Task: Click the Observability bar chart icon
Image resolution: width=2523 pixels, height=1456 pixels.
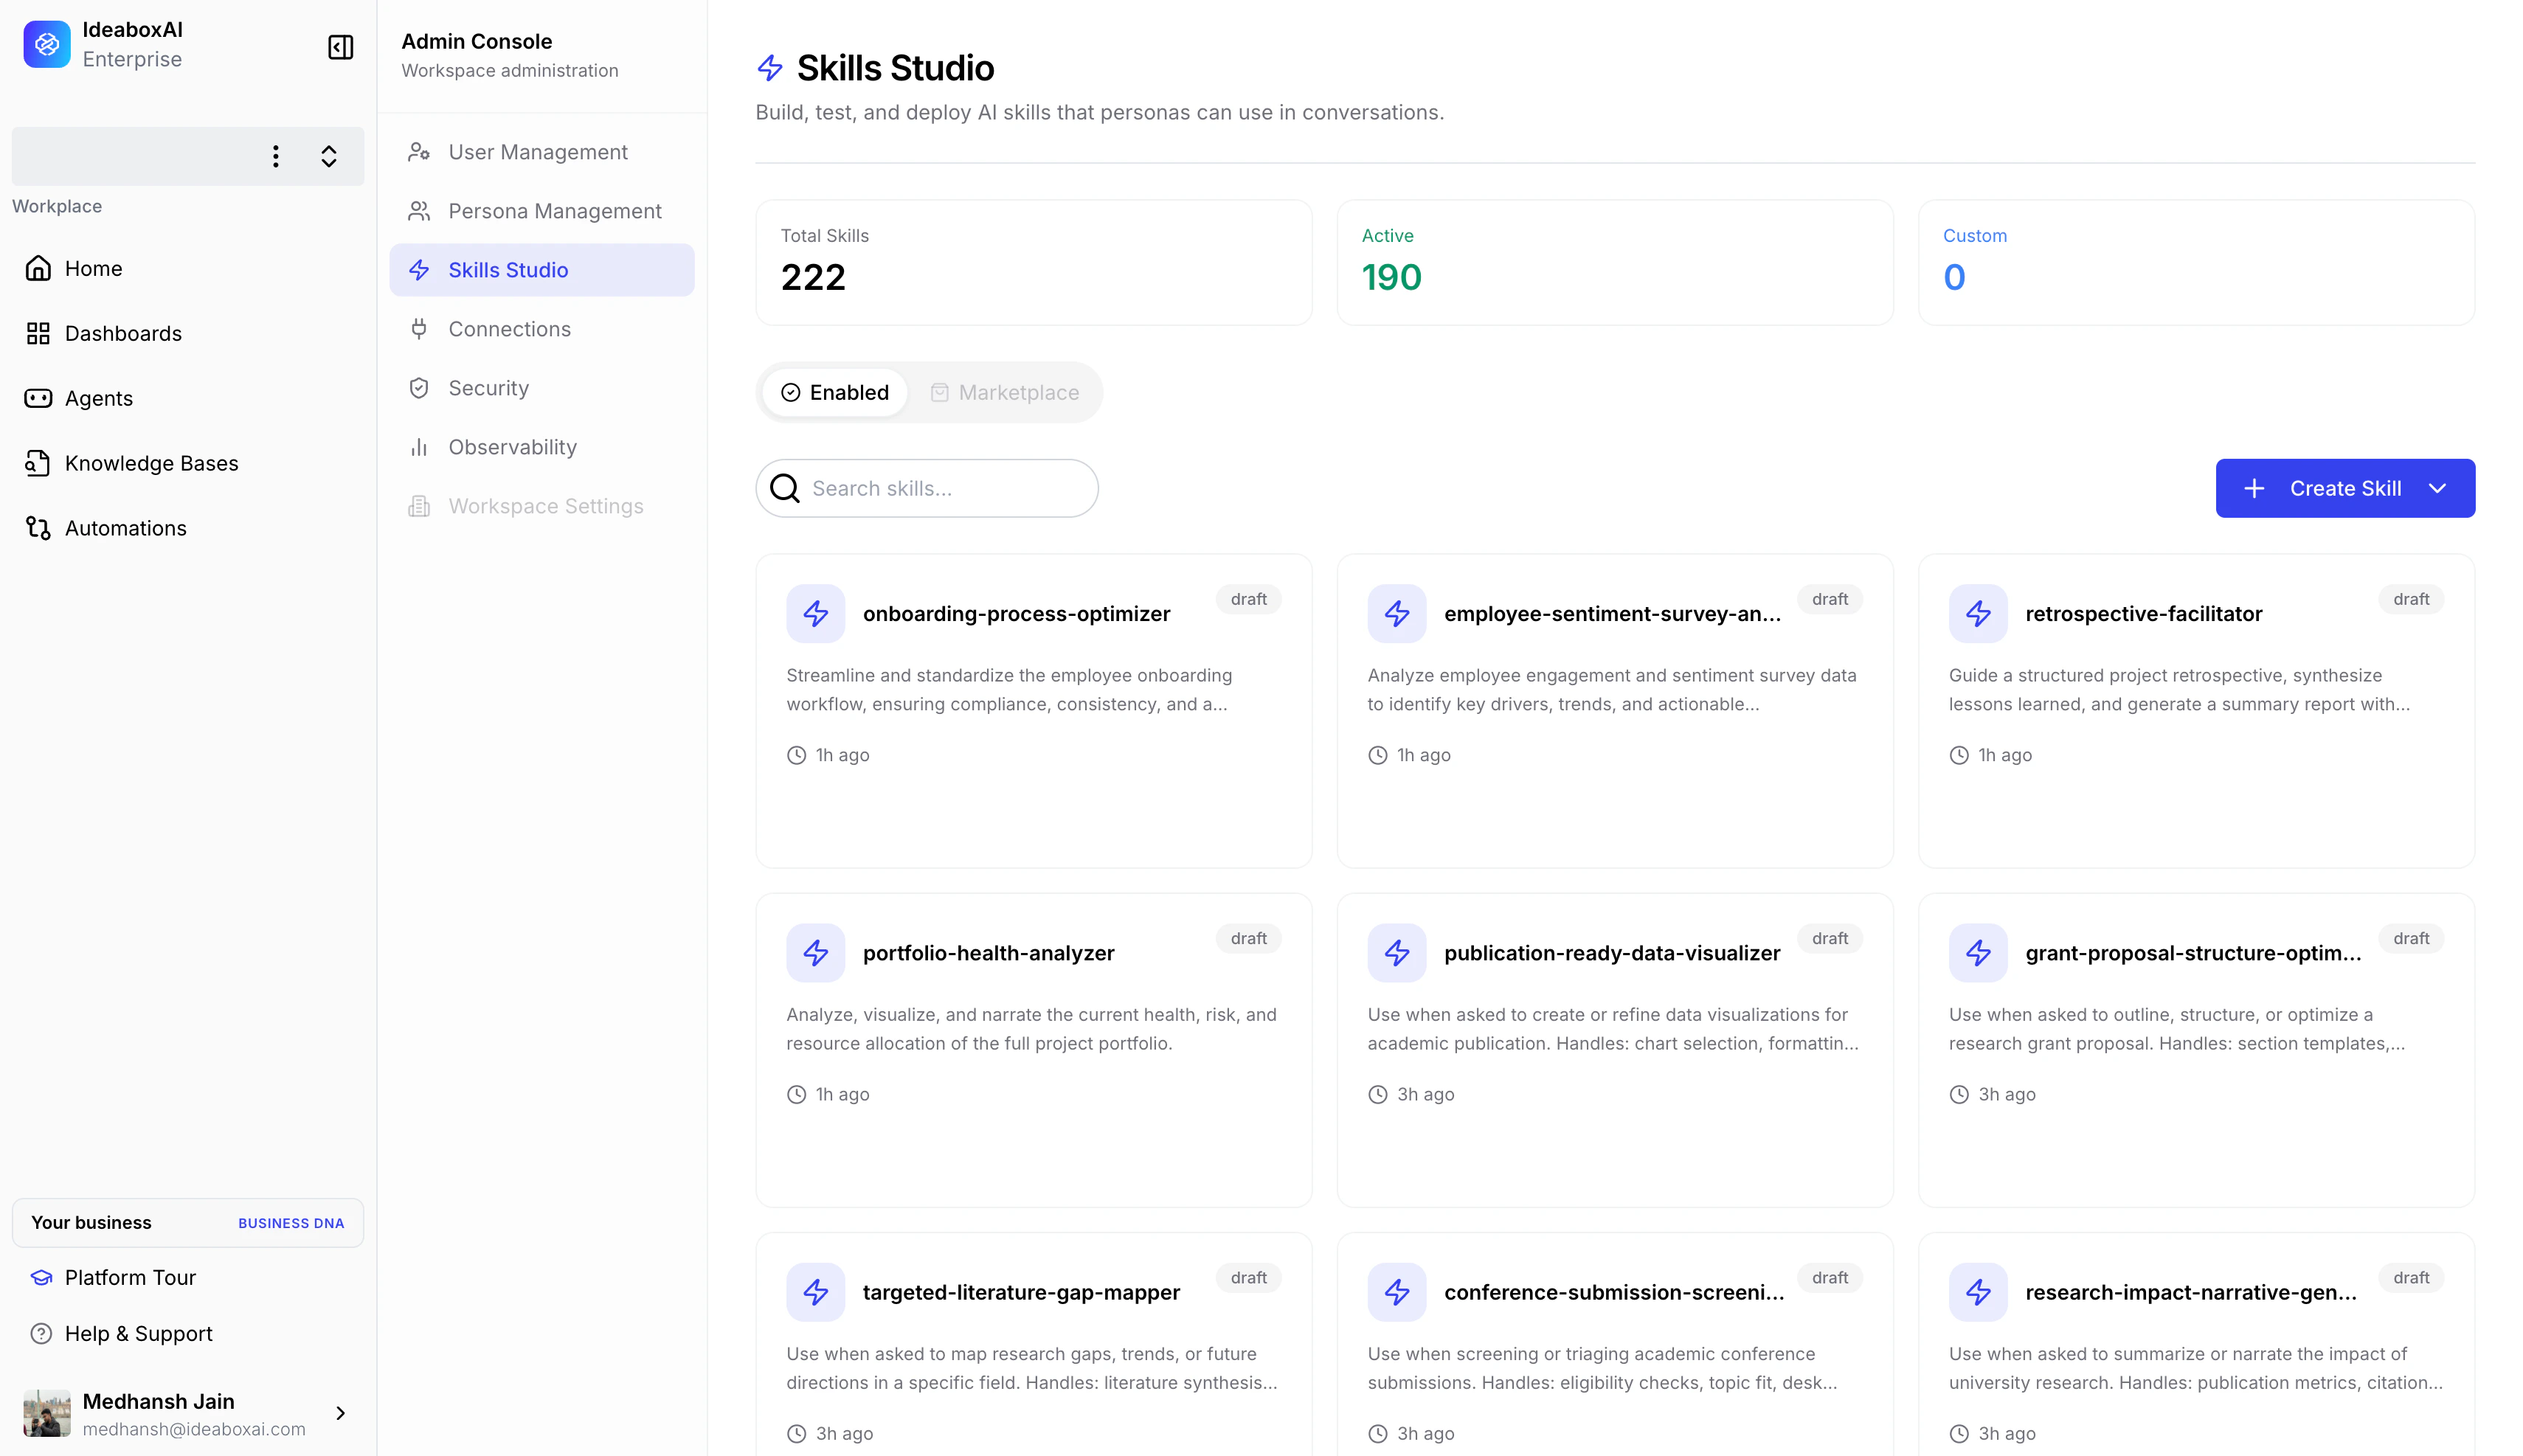Action: (x=419, y=447)
